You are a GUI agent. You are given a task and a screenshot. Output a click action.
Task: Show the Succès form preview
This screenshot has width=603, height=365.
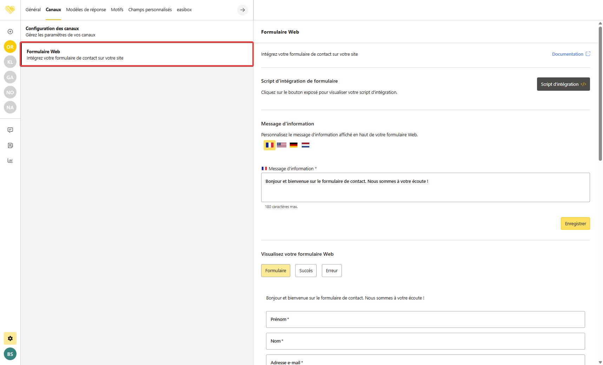(x=306, y=271)
